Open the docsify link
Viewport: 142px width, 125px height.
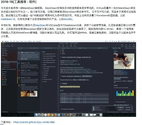68,19
